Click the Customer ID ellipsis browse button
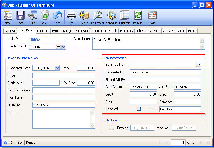This screenshot has width=214, height=148. 59,47
